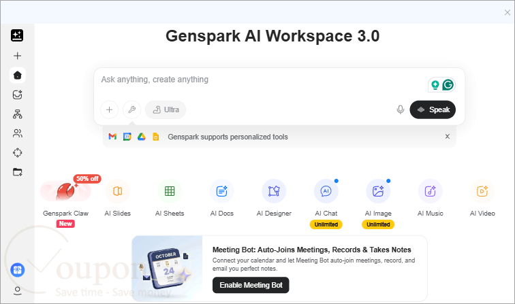
Task: Open AI Slides
Action: tap(118, 191)
